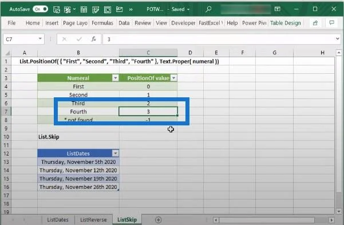Viewport: 344px width, 225px height.
Task: Open the Formulas tab
Action: point(102,23)
